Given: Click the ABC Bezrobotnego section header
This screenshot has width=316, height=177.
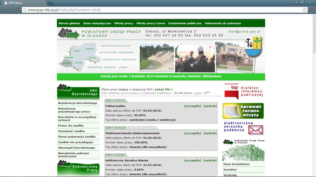Looking at the screenshot, I should click(x=79, y=92).
